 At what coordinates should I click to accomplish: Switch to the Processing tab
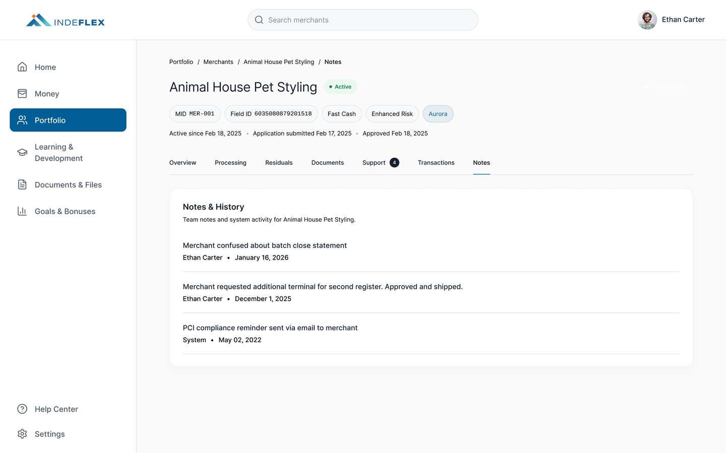[x=230, y=163]
